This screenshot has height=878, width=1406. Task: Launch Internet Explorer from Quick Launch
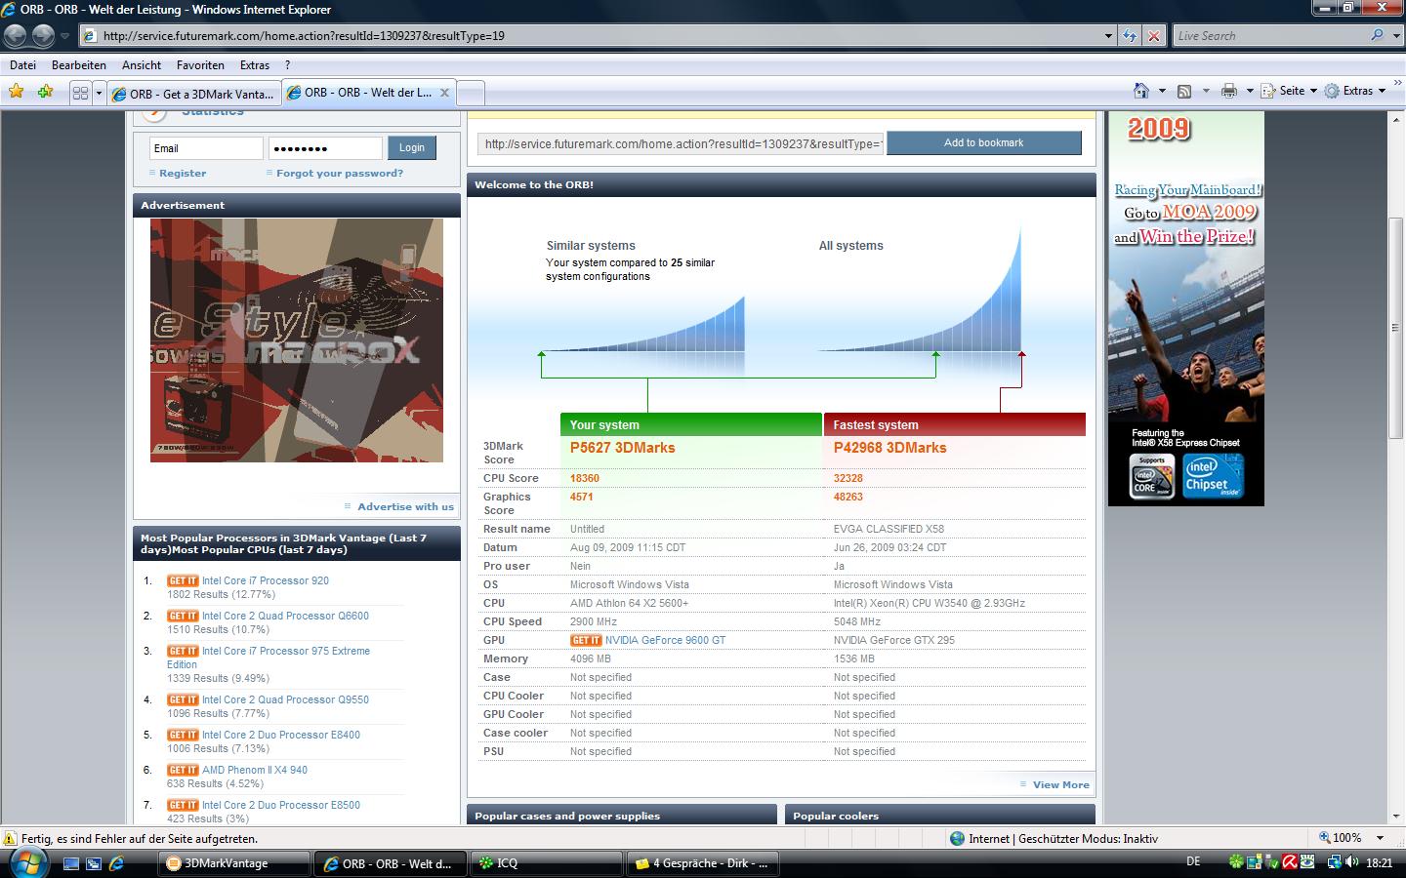click(x=116, y=863)
